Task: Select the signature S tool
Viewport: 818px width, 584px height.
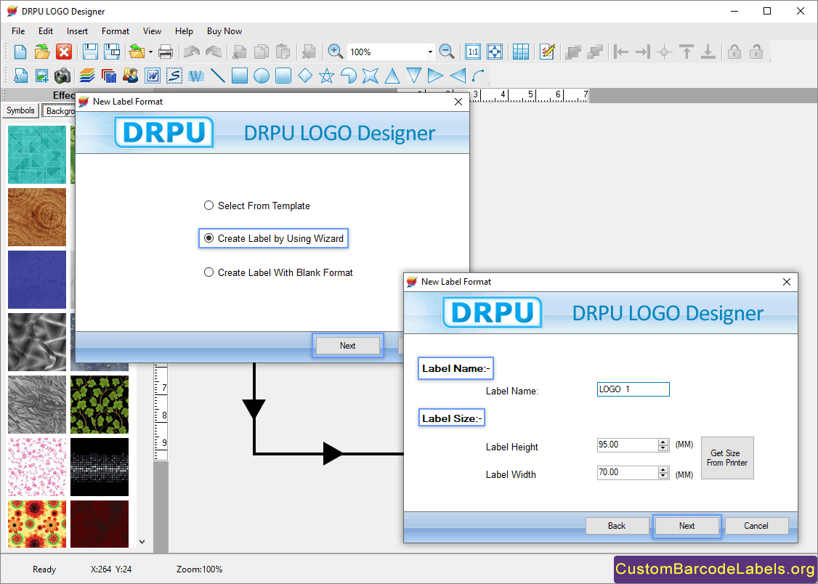Action: pyautogui.click(x=174, y=76)
